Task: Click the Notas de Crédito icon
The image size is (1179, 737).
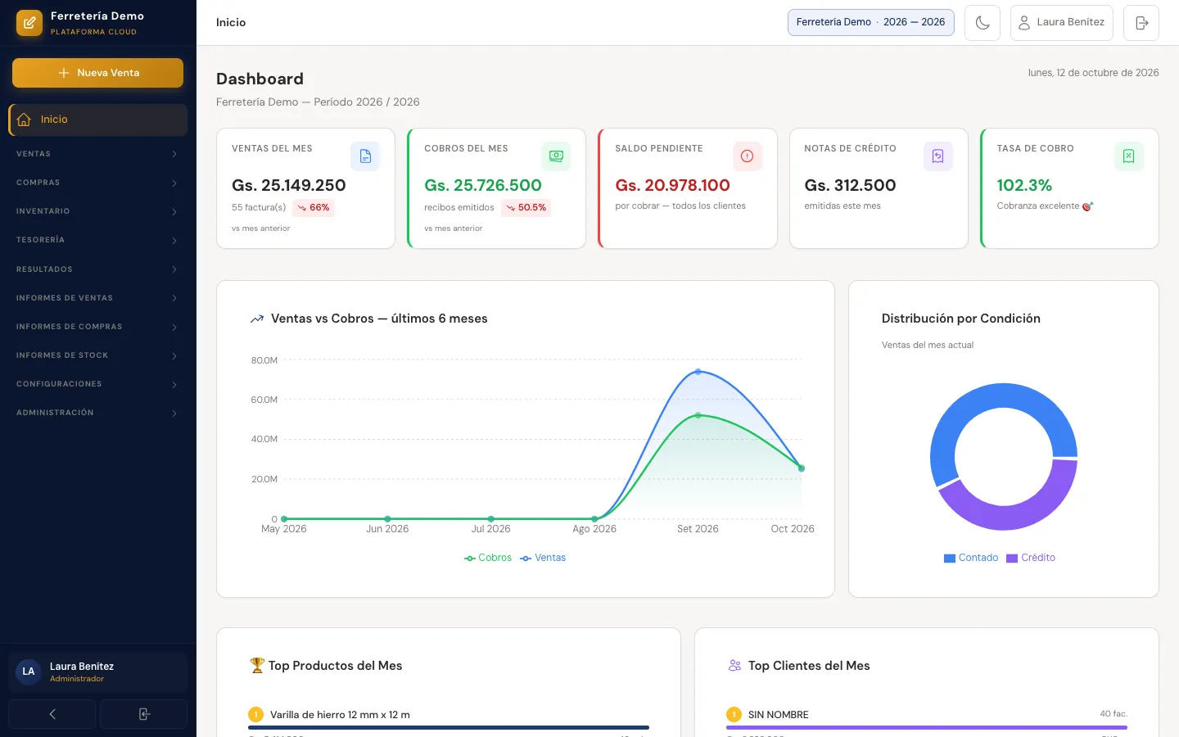Action: (x=937, y=156)
